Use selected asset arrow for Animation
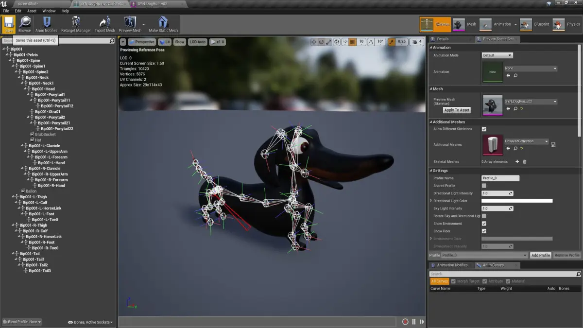583x328 pixels. pyautogui.click(x=509, y=76)
